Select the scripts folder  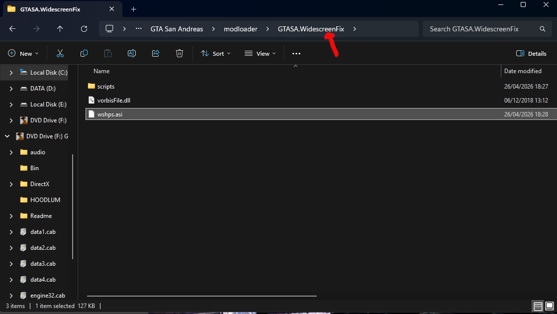[106, 87]
